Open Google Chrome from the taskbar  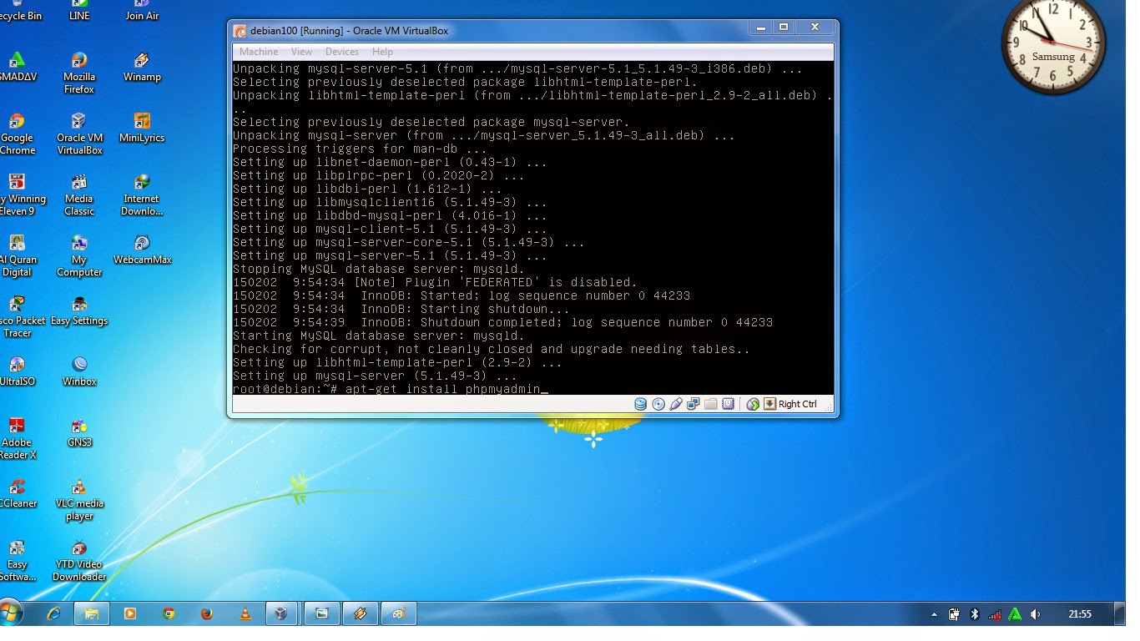click(x=169, y=613)
